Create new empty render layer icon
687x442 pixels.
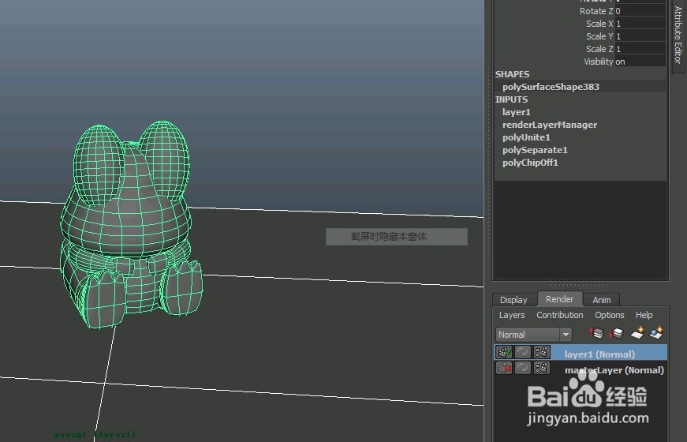point(637,333)
